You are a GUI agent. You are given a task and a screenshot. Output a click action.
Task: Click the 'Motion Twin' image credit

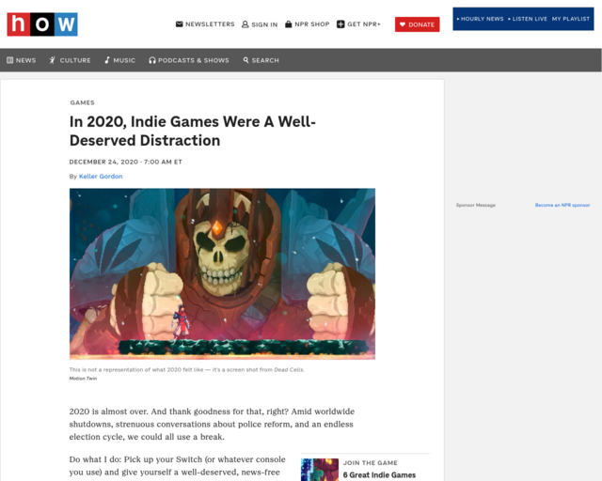83,379
